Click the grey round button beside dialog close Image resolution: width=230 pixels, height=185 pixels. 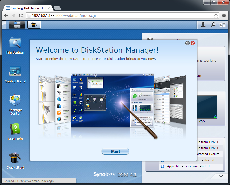click(187, 43)
